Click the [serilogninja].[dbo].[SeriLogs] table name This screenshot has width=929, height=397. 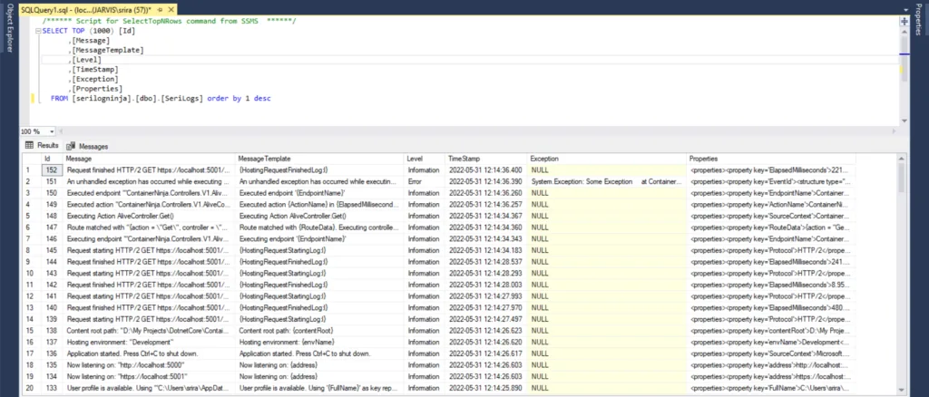coord(138,98)
